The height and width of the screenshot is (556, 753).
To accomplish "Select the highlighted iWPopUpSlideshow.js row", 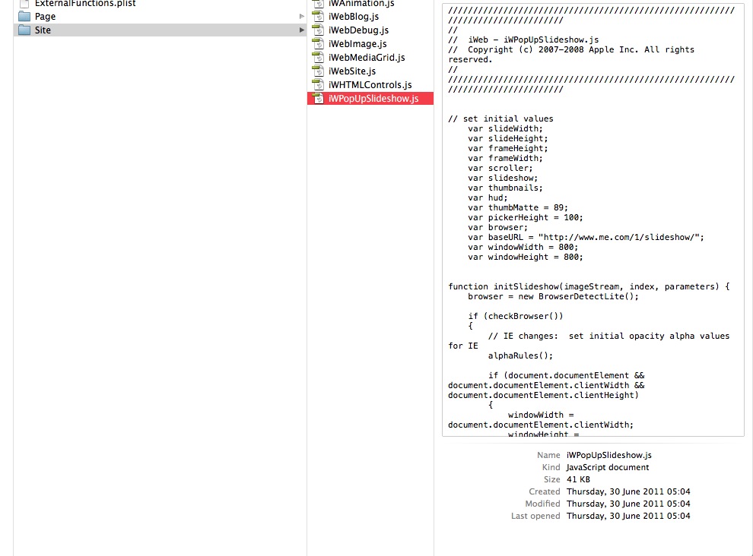I will point(370,98).
